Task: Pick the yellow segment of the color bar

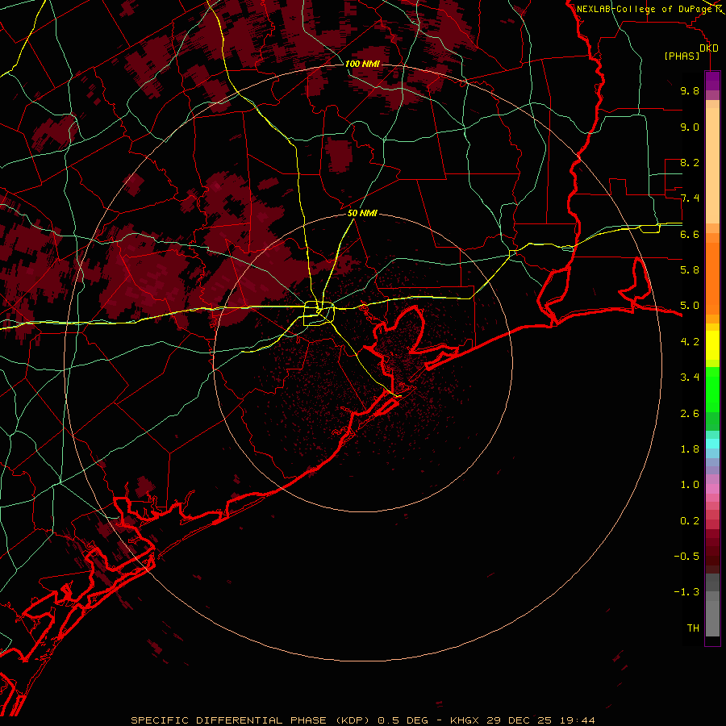Action: [712, 345]
